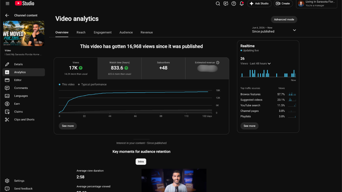This screenshot has height=192, width=342.
Task: Click the Create button
Action: pos(283,3)
